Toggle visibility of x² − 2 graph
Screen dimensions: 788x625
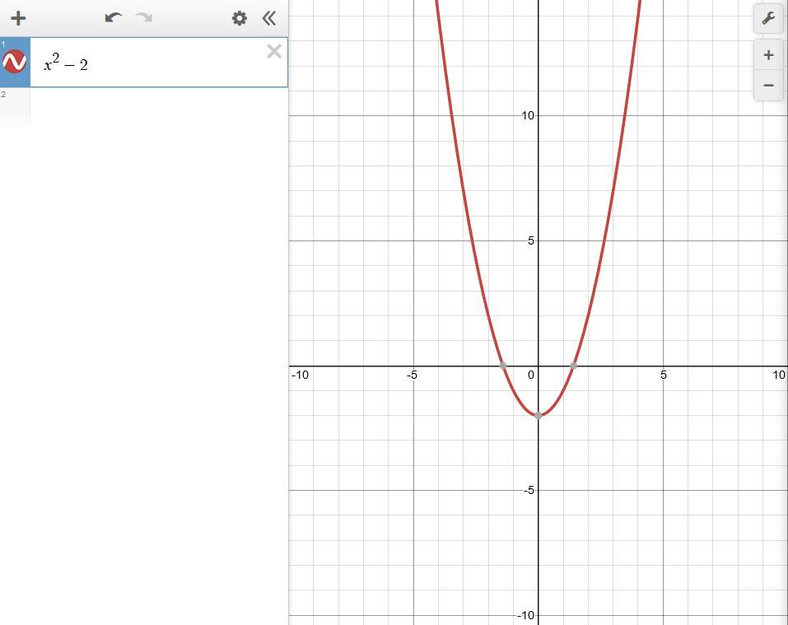point(15,62)
